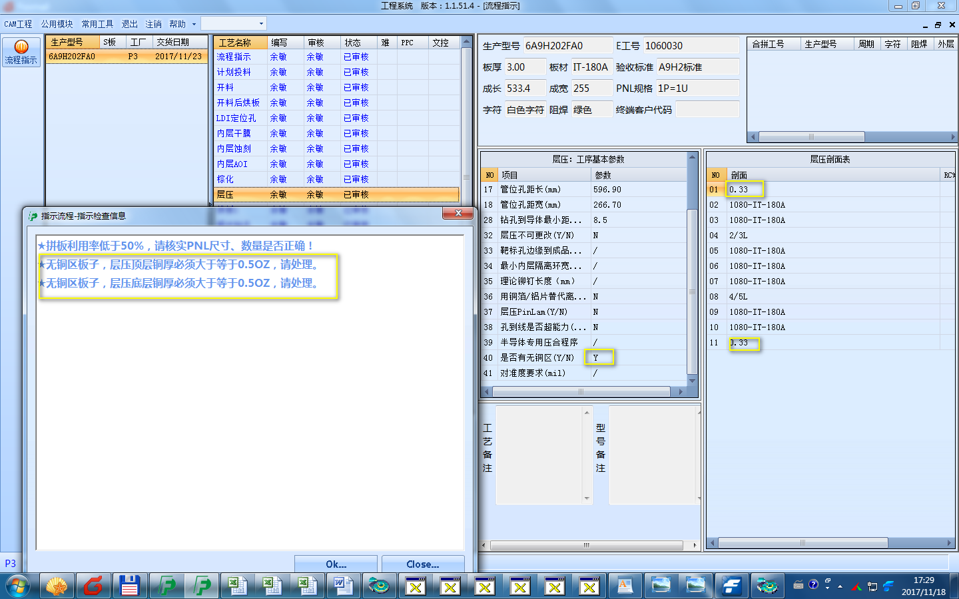
Task: Click the Close... button in the dialog
Action: point(423,564)
